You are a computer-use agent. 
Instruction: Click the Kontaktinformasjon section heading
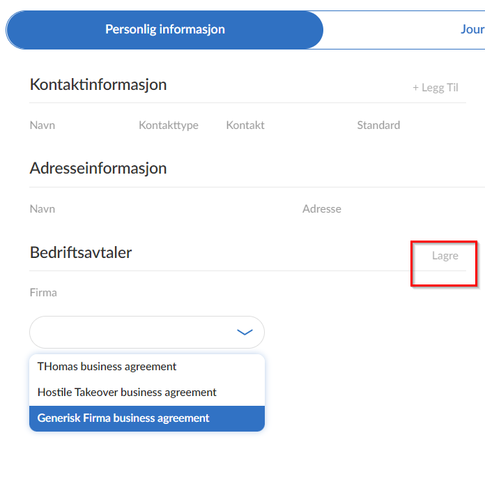tap(98, 85)
